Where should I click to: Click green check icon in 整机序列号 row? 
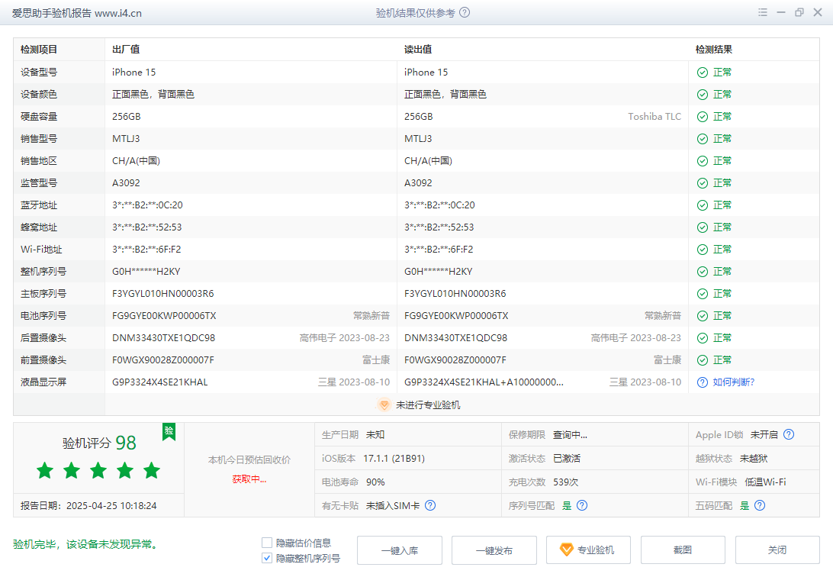tap(703, 272)
